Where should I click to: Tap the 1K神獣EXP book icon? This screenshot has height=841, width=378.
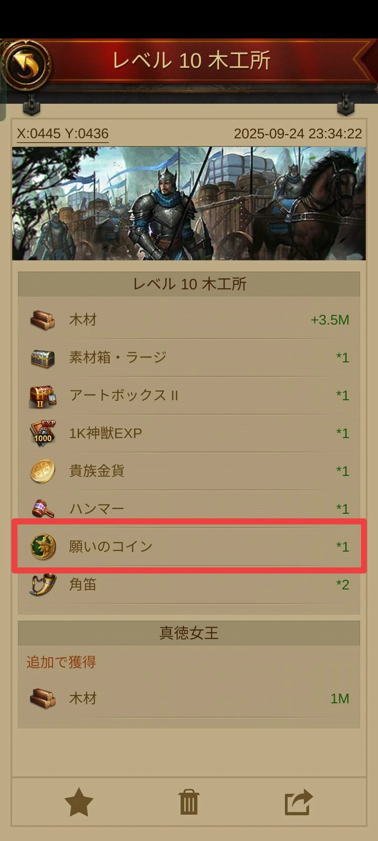pos(42,434)
